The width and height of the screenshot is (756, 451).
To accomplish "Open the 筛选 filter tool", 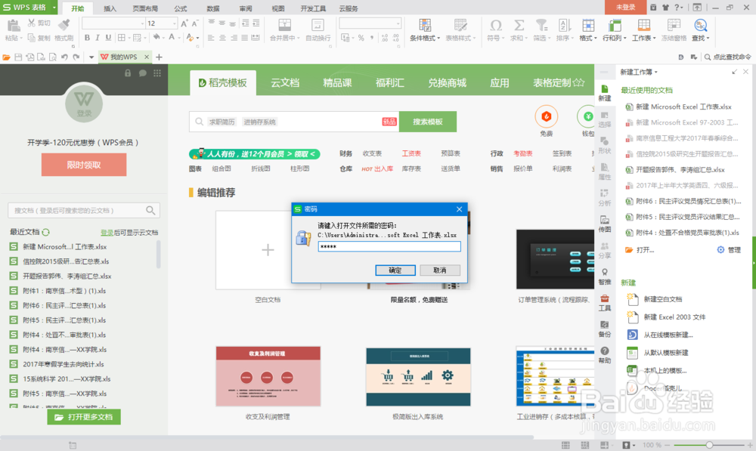I will click(541, 25).
